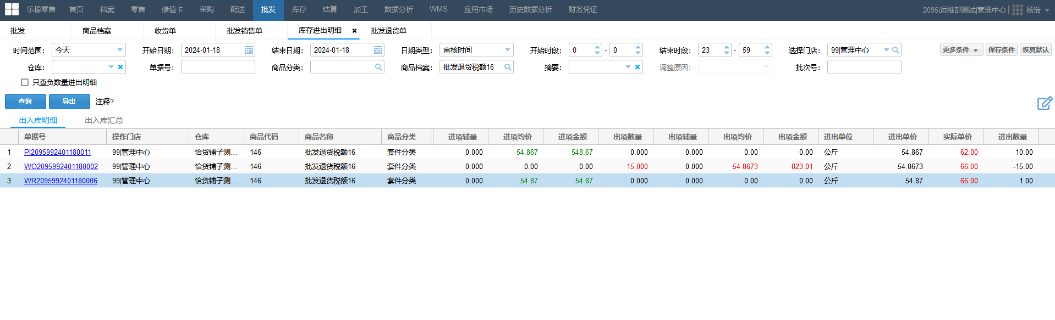Viewport: 1055px width, 320px height.
Task: Open the 库存 top menu
Action: (299, 10)
